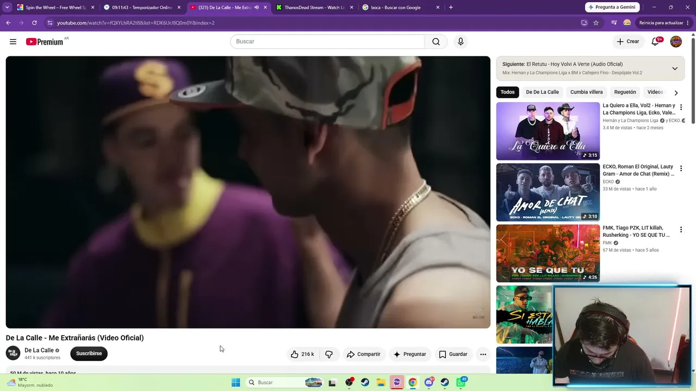696x391 pixels.
Task: Open WhatsApp from the taskbar
Action: tap(461, 382)
